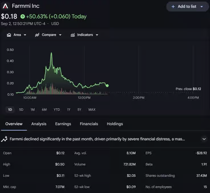Expand the Farmmi decline summary chevron

(x=204, y=139)
